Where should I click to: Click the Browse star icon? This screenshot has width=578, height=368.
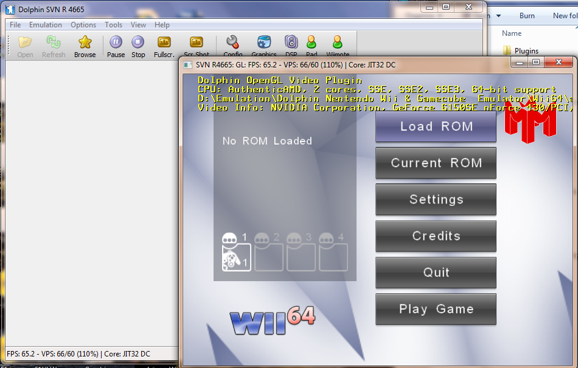coord(85,43)
